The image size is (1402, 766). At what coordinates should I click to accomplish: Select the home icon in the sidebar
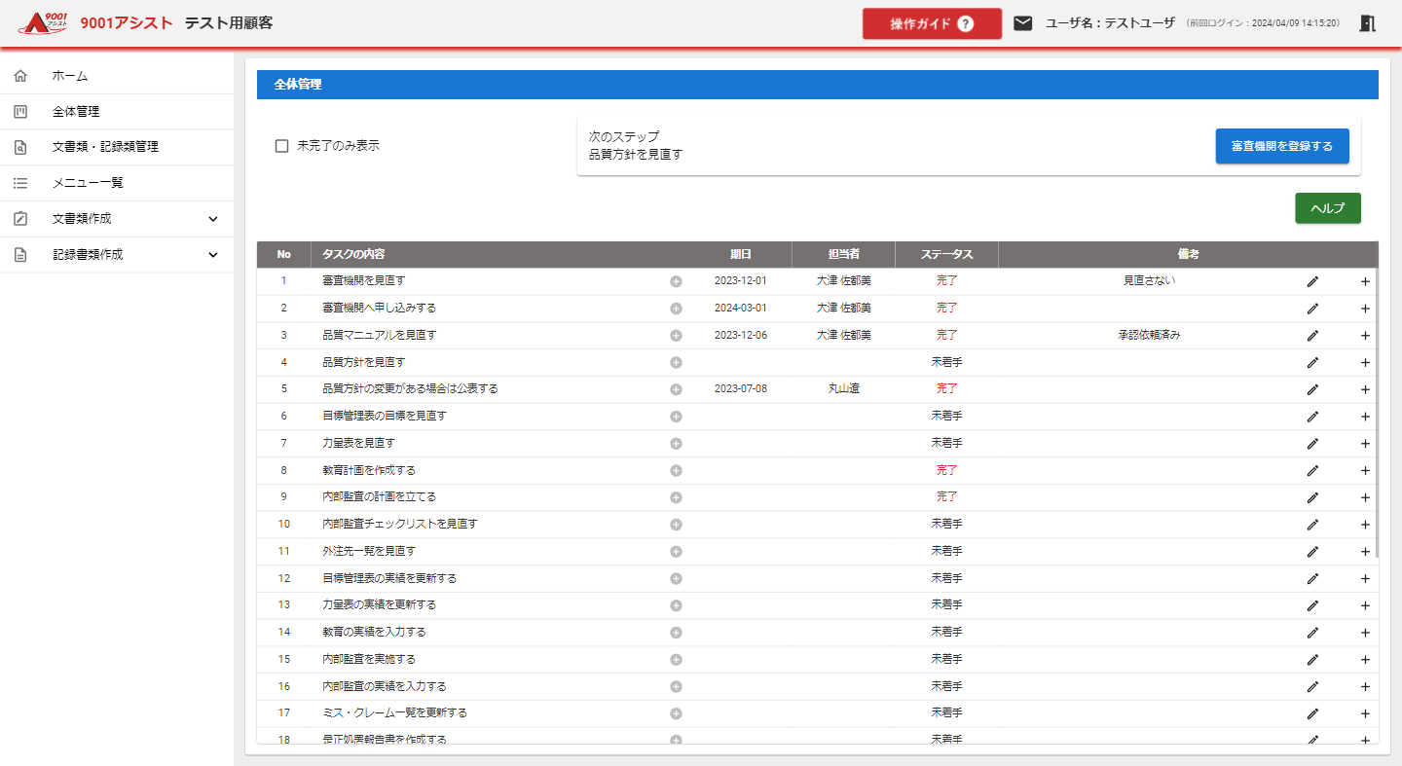(19, 75)
